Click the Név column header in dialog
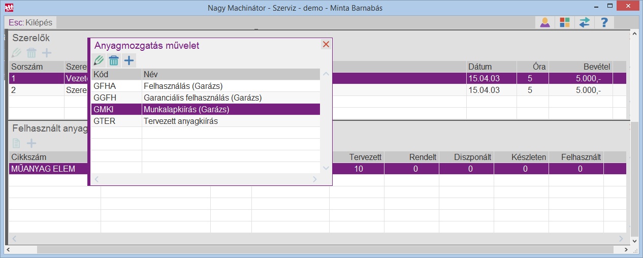The width and height of the screenshot is (643, 258). (x=231, y=74)
